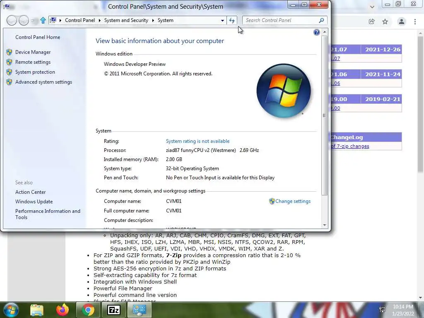Click the Control Panel title bar icon
Screen dimensions: 424x318
(x=7, y=6)
